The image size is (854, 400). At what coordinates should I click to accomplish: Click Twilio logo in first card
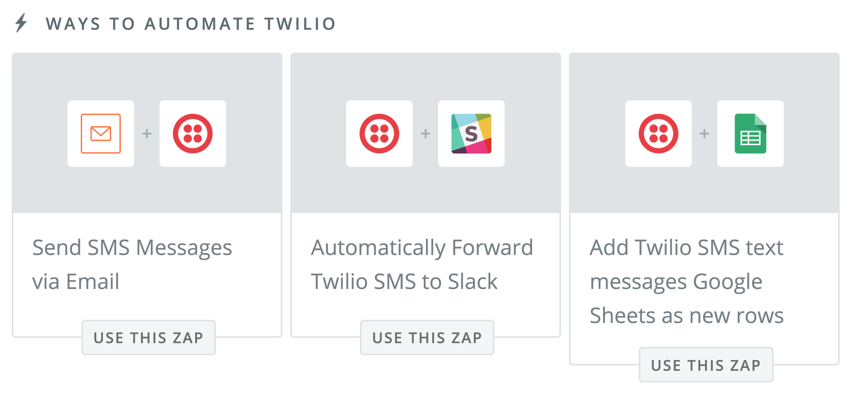tap(192, 133)
